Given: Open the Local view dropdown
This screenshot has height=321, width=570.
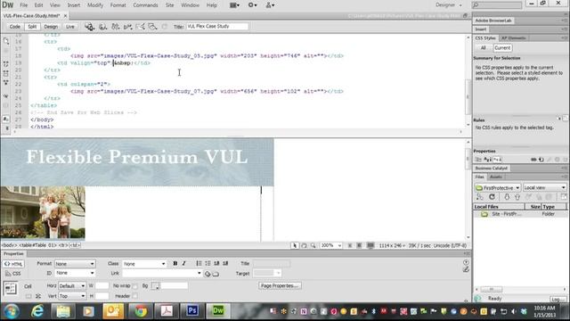Looking at the screenshot, I should click(x=544, y=188).
